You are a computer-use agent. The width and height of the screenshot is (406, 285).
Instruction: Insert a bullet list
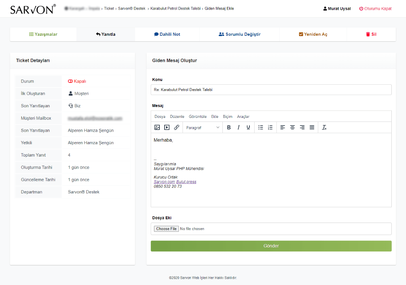click(x=261, y=127)
